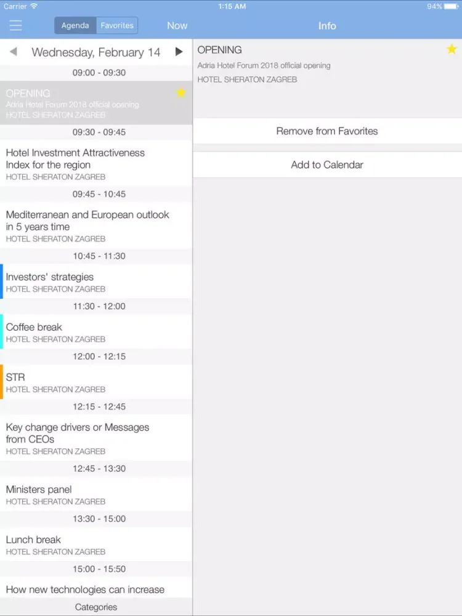Open Mediterranean and European outlook session
Screen dimensions: 462x616
point(96,226)
